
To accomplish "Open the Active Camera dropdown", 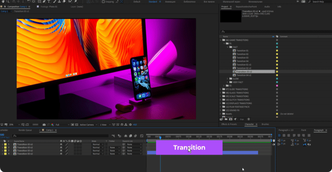I will point(88,125).
